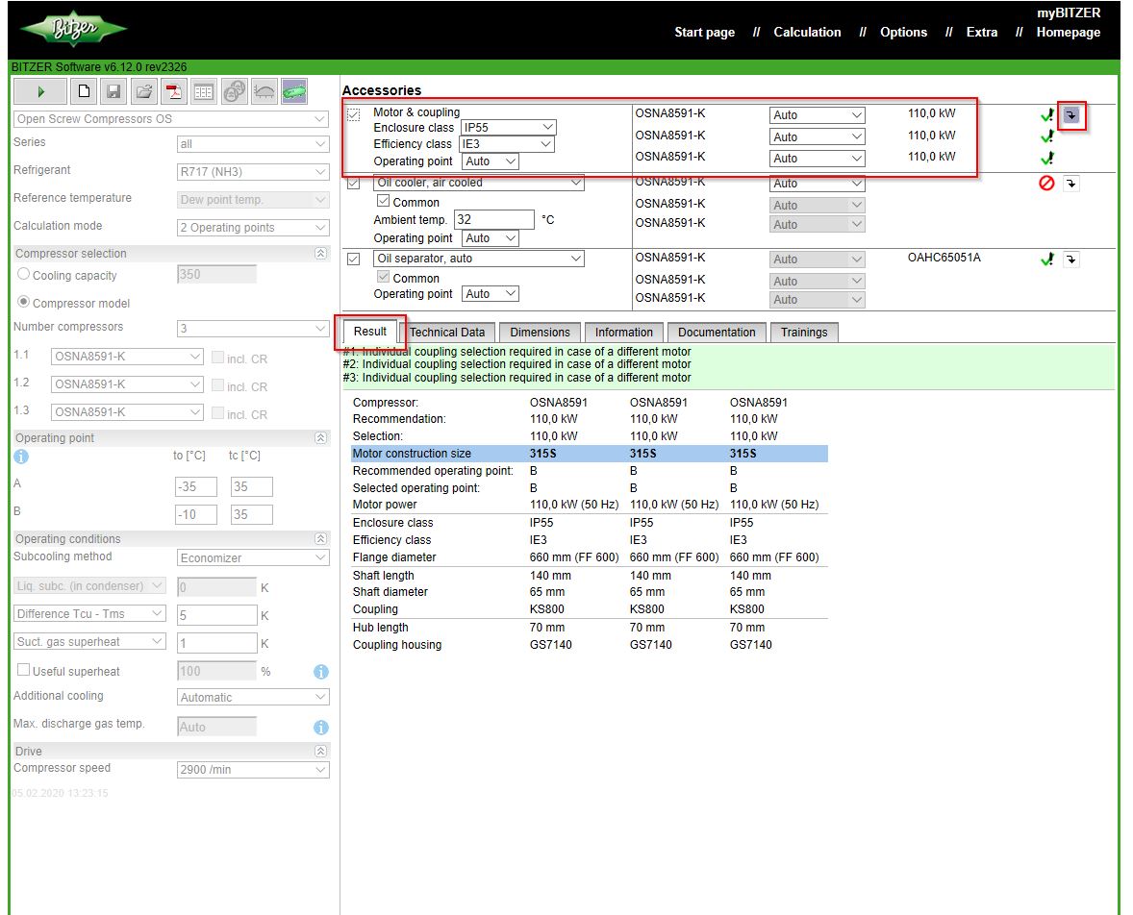Expand the Refrigerant R717 dropdown
This screenshot has width=1133, height=915.
click(253, 172)
